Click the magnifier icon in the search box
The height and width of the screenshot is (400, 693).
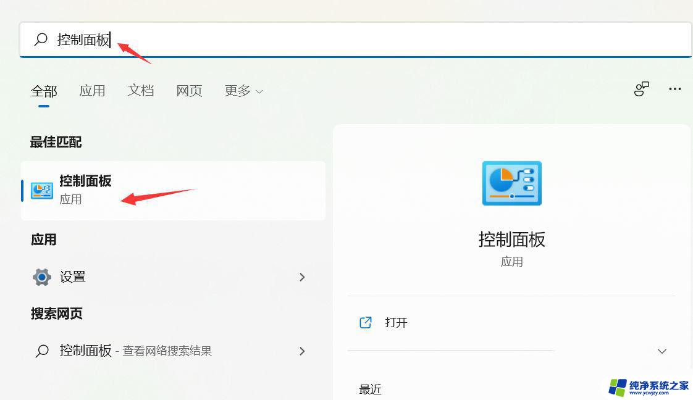click(x=41, y=40)
